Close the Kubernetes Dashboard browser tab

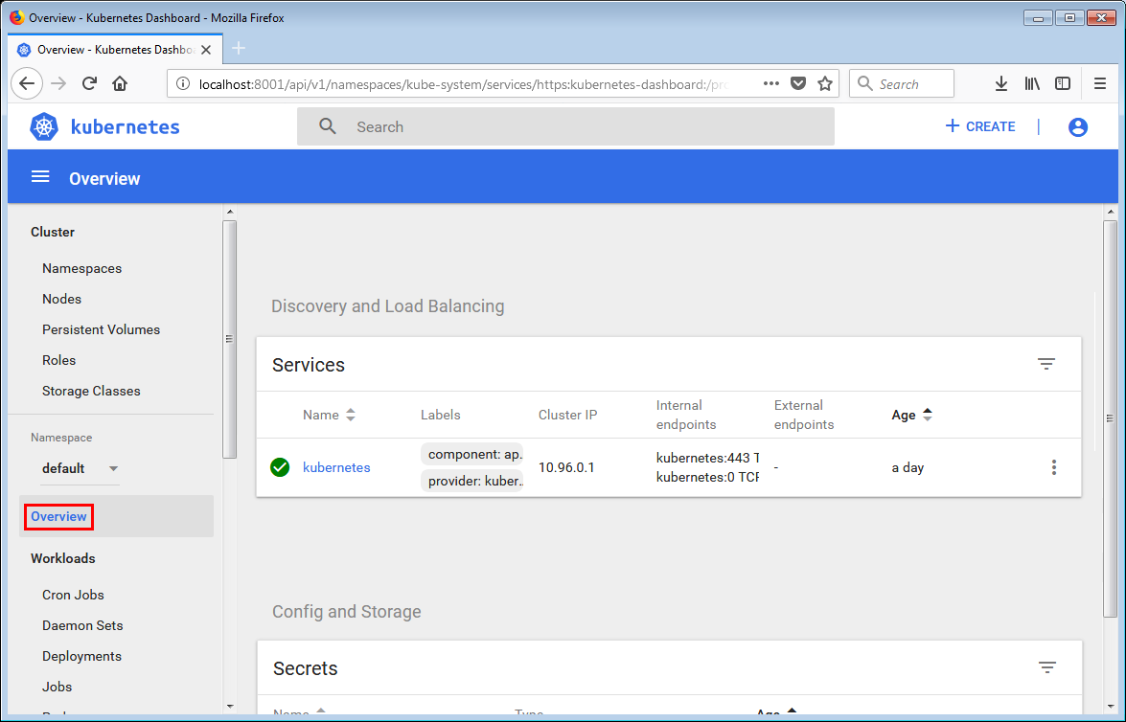(x=206, y=50)
